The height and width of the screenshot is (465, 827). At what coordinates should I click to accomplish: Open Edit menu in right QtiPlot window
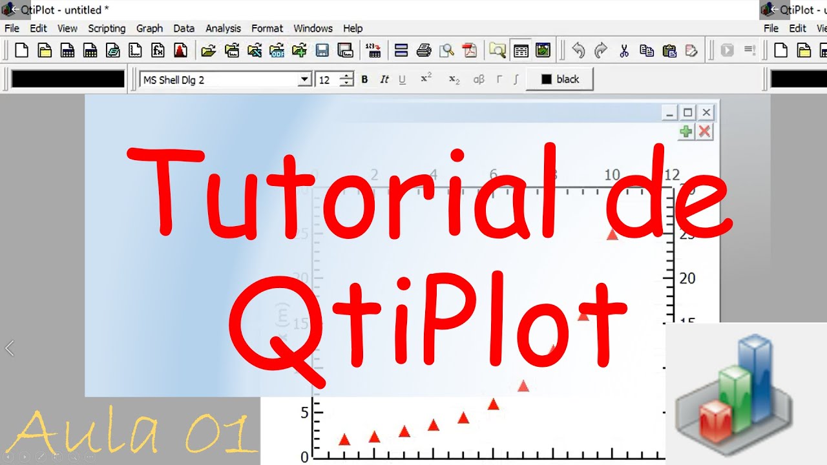pos(797,28)
